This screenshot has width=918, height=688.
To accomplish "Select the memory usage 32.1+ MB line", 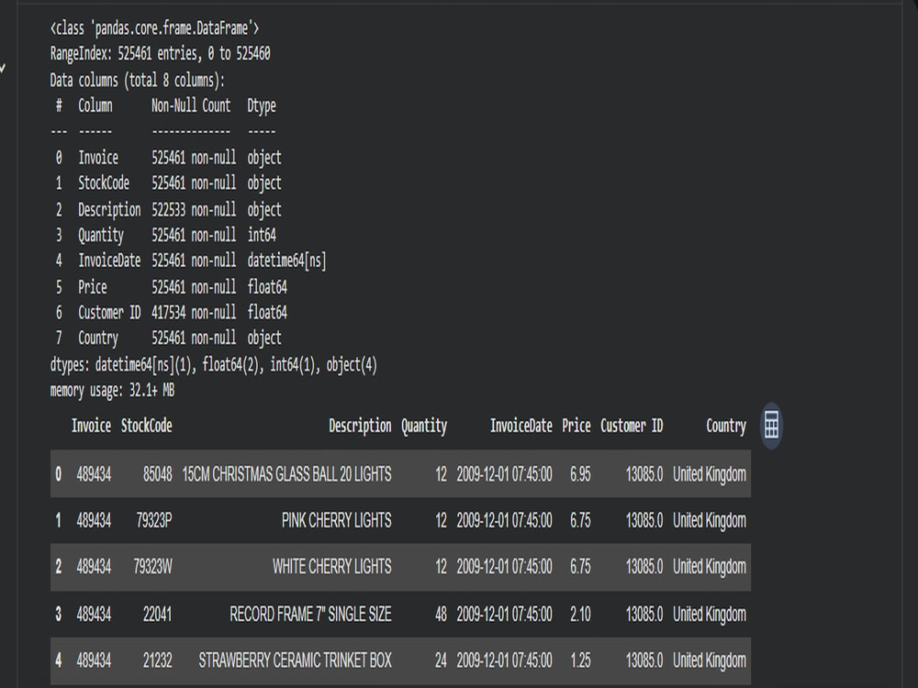I will [x=112, y=390].
